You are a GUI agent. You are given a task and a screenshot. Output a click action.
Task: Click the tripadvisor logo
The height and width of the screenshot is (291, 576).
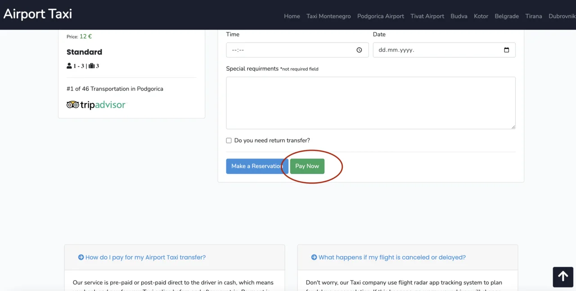pos(96,105)
